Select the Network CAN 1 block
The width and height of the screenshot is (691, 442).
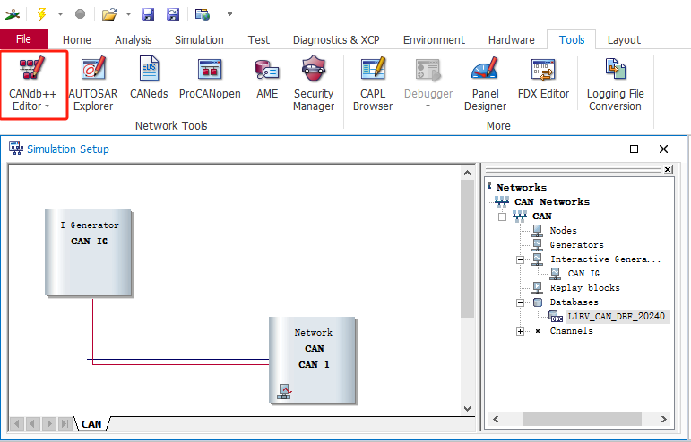point(313,360)
